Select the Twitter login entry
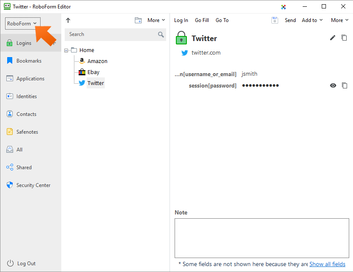 coord(96,83)
